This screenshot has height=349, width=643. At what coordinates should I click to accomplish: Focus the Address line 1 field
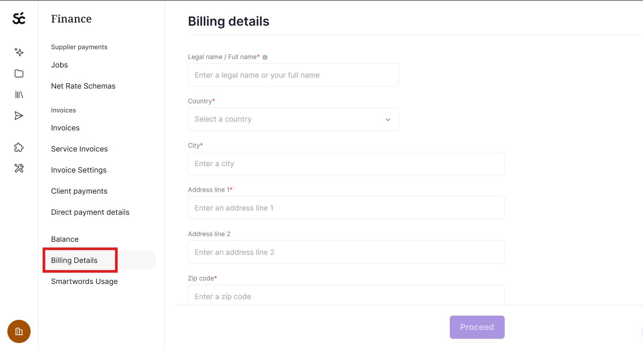[x=346, y=208]
